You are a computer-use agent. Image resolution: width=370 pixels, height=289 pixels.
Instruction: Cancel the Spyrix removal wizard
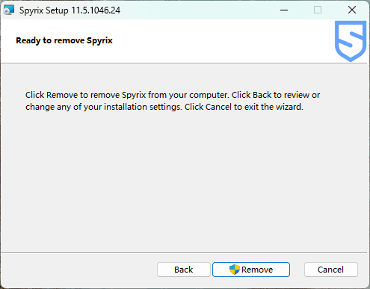[330, 270]
